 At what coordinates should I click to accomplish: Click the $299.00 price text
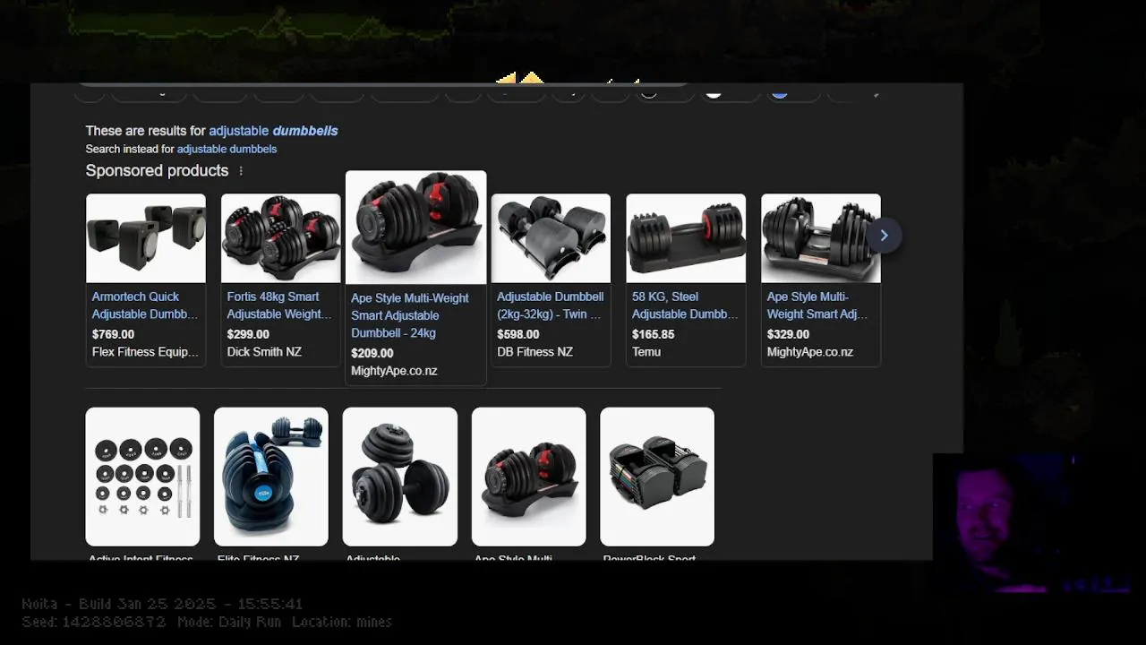(x=248, y=334)
